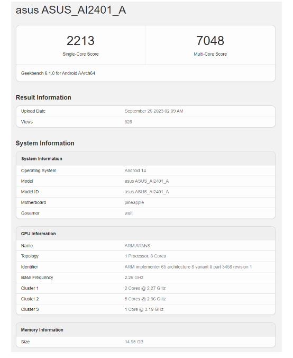Click the CPU Information table header
293x358 pixels.
[x=38, y=234]
